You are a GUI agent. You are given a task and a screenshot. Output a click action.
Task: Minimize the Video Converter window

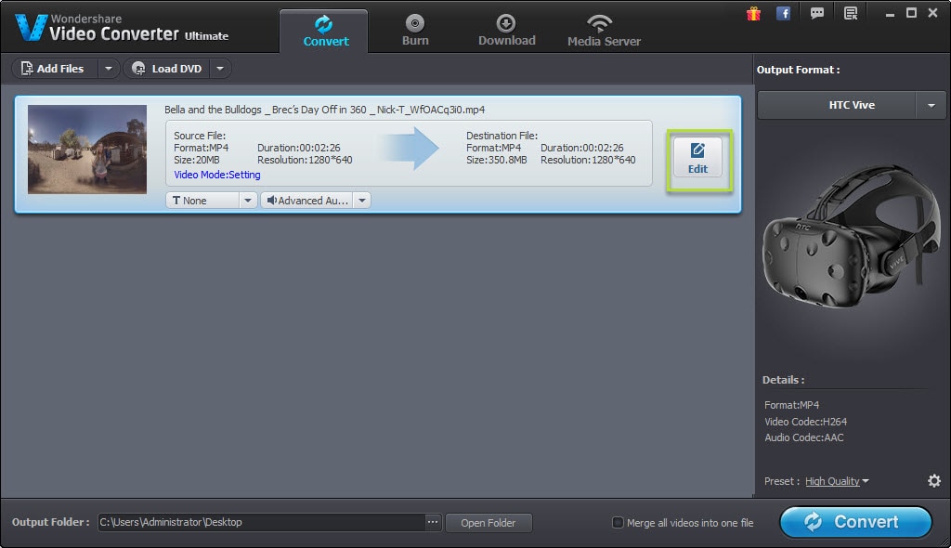point(890,13)
